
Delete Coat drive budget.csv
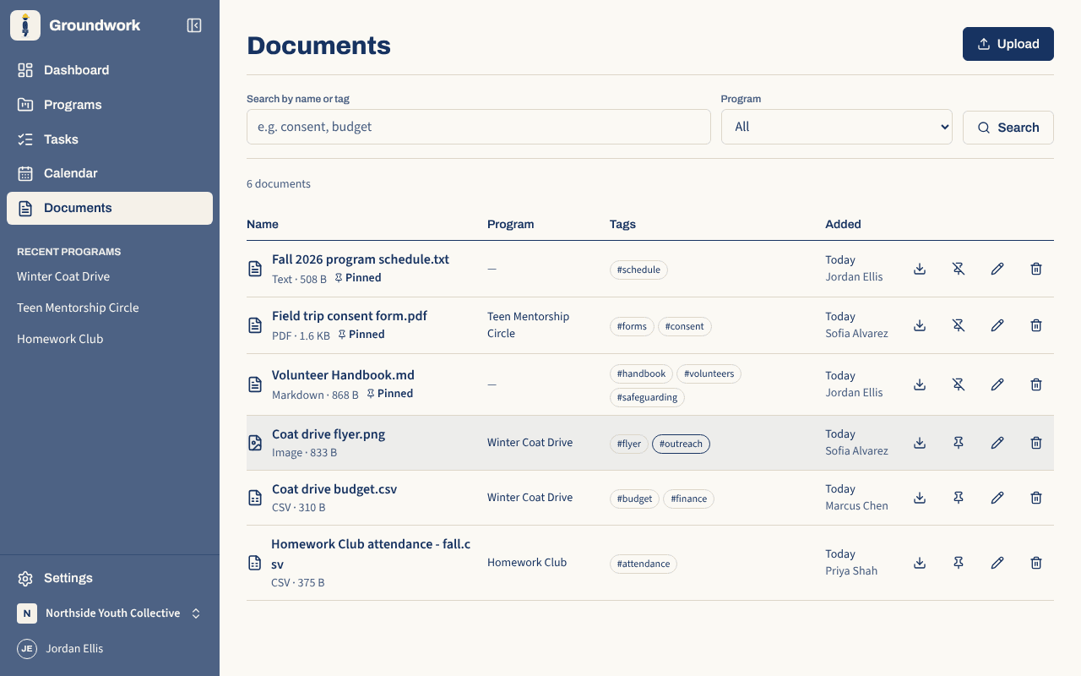pyautogui.click(x=1036, y=498)
